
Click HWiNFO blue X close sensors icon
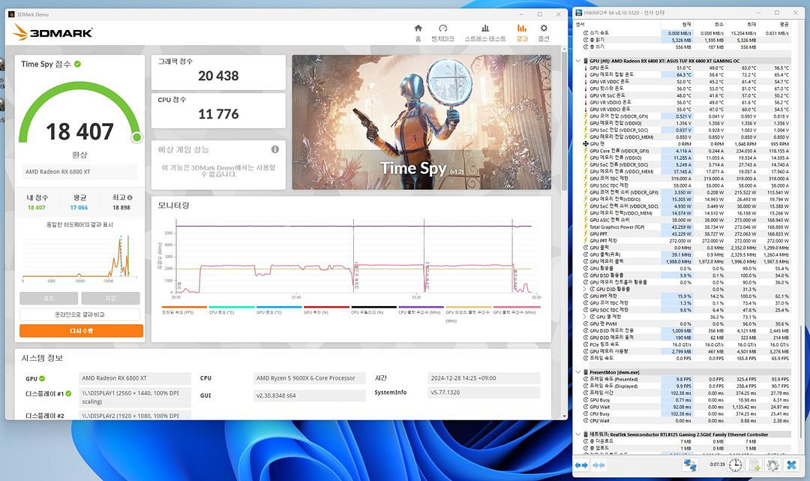(x=791, y=465)
